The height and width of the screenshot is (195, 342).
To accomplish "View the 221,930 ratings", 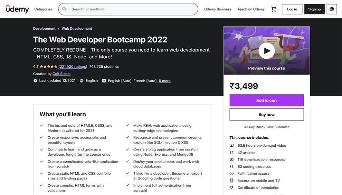I will [73, 67].
